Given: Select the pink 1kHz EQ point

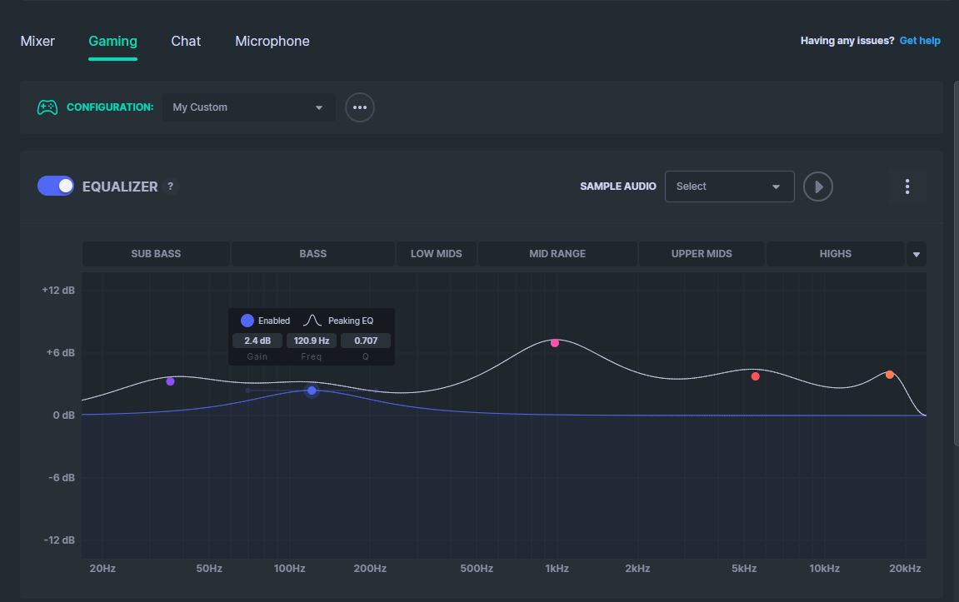Looking at the screenshot, I should pyautogui.click(x=555, y=343).
